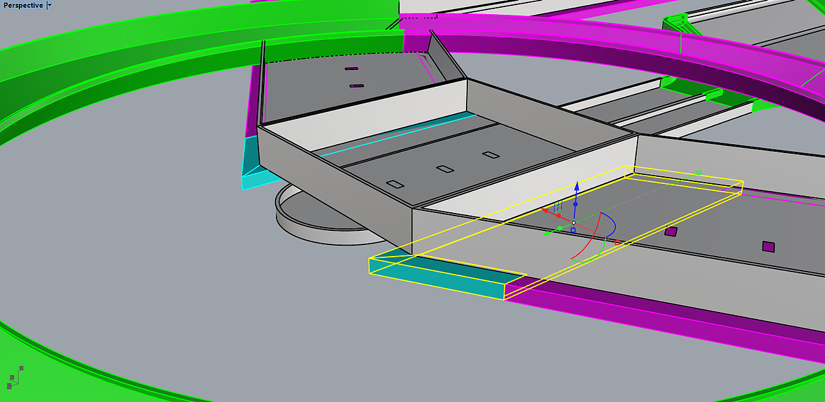Click the blue gumball move arrow tip
Viewport: 825px width, 402px height.
(577, 186)
